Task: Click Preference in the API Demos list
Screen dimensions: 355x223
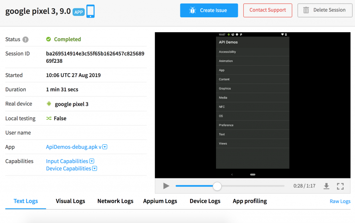Action: (x=253, y=125)
